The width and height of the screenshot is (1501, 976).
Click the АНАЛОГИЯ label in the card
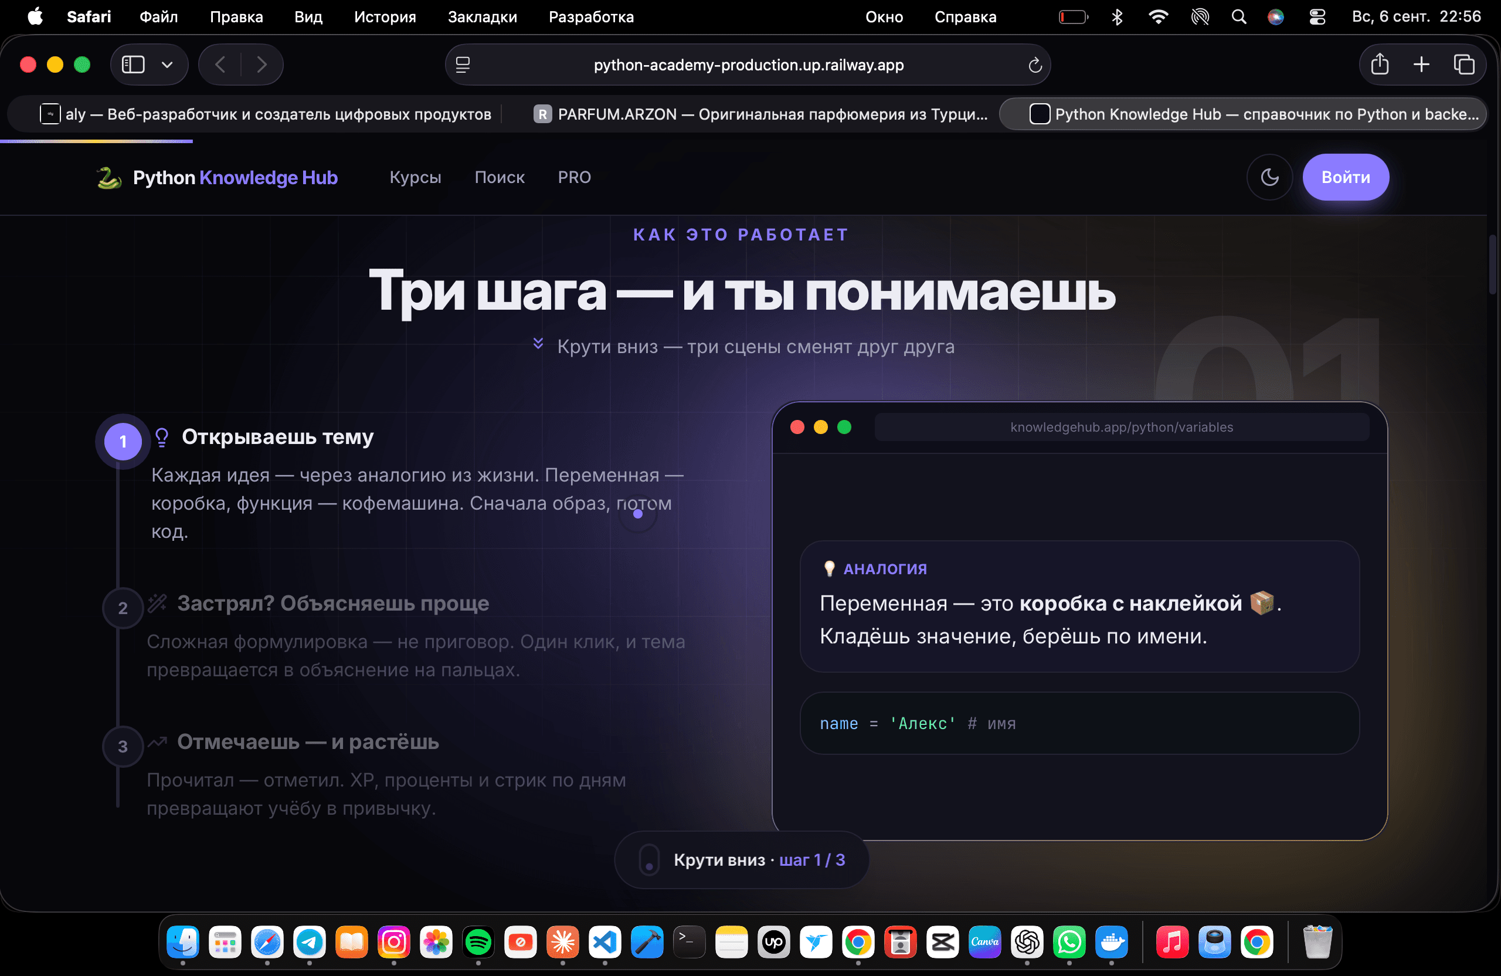click(x=885, y=568)
